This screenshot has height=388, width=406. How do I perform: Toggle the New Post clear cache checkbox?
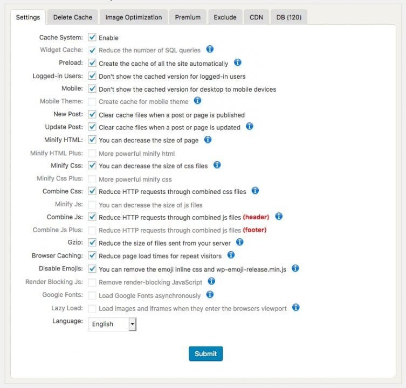(x=92, y=115)
